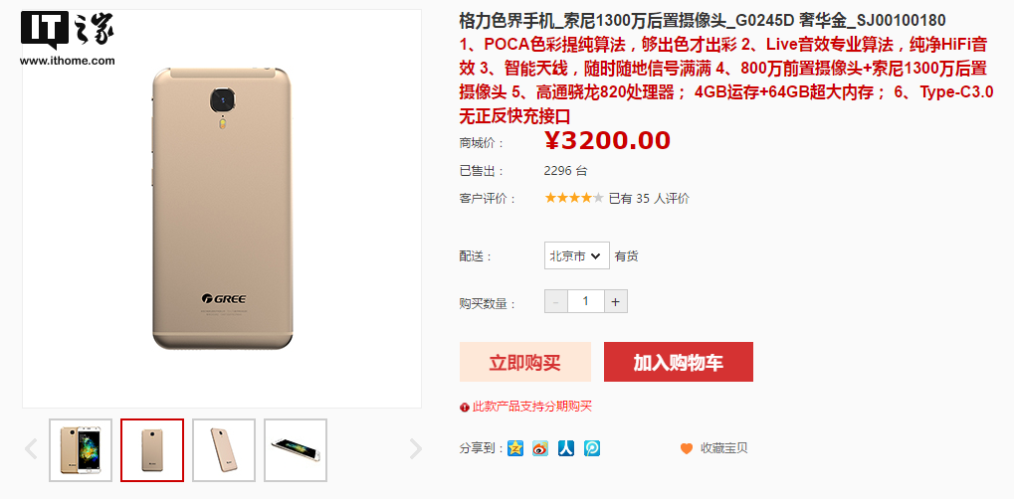
Task: Click 立即购买 buy now button
Action: point(525,362)
